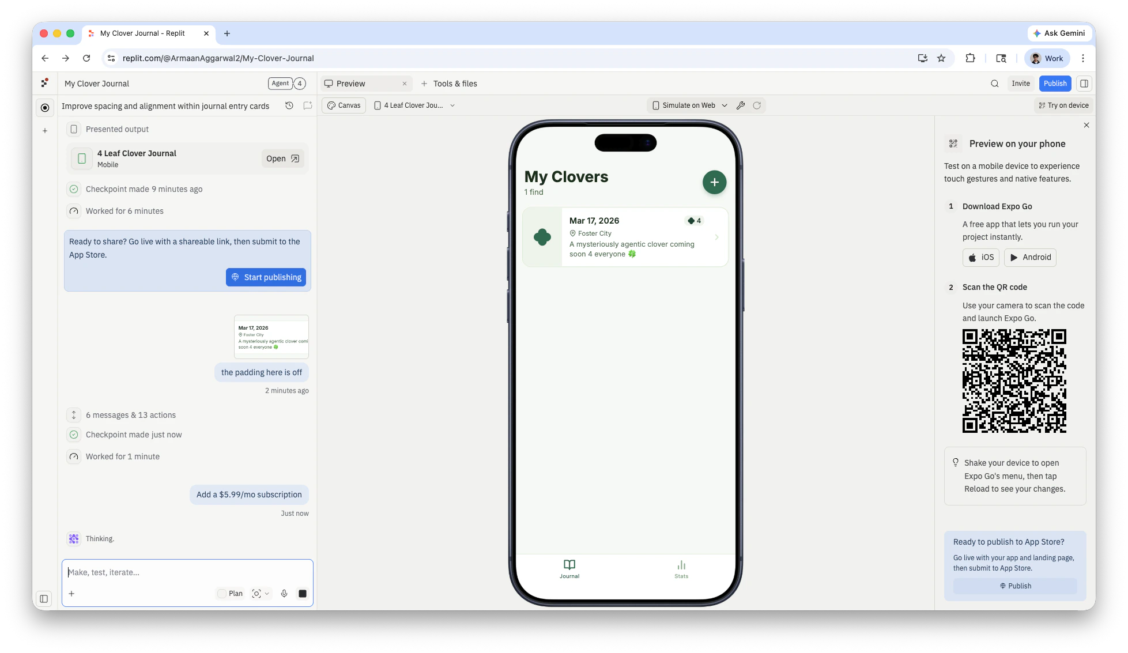Click the Canvas palette icon
This screenshot has height=653, width=1128.
tap(332, 105)
